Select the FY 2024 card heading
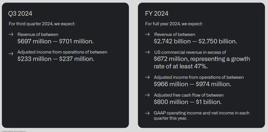This screenshot has width=268, height=132. pos(157,13)
